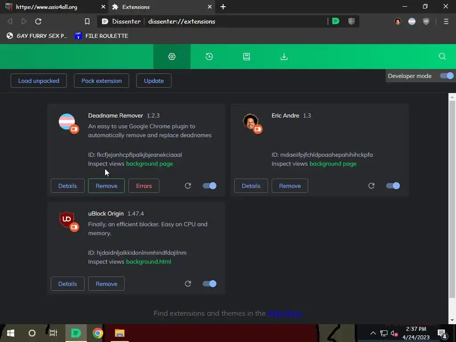Disable the Eric Andre extension
This screenshot has height=342, width=456.
(393, 186)
